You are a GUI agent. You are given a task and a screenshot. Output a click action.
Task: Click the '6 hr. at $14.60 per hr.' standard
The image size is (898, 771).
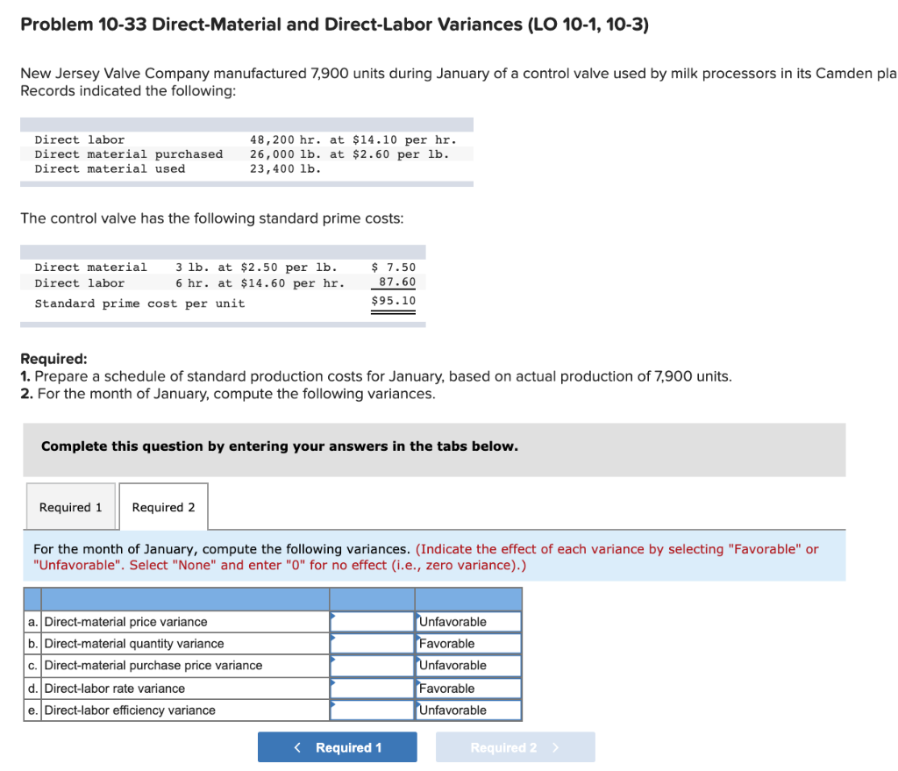260,283
